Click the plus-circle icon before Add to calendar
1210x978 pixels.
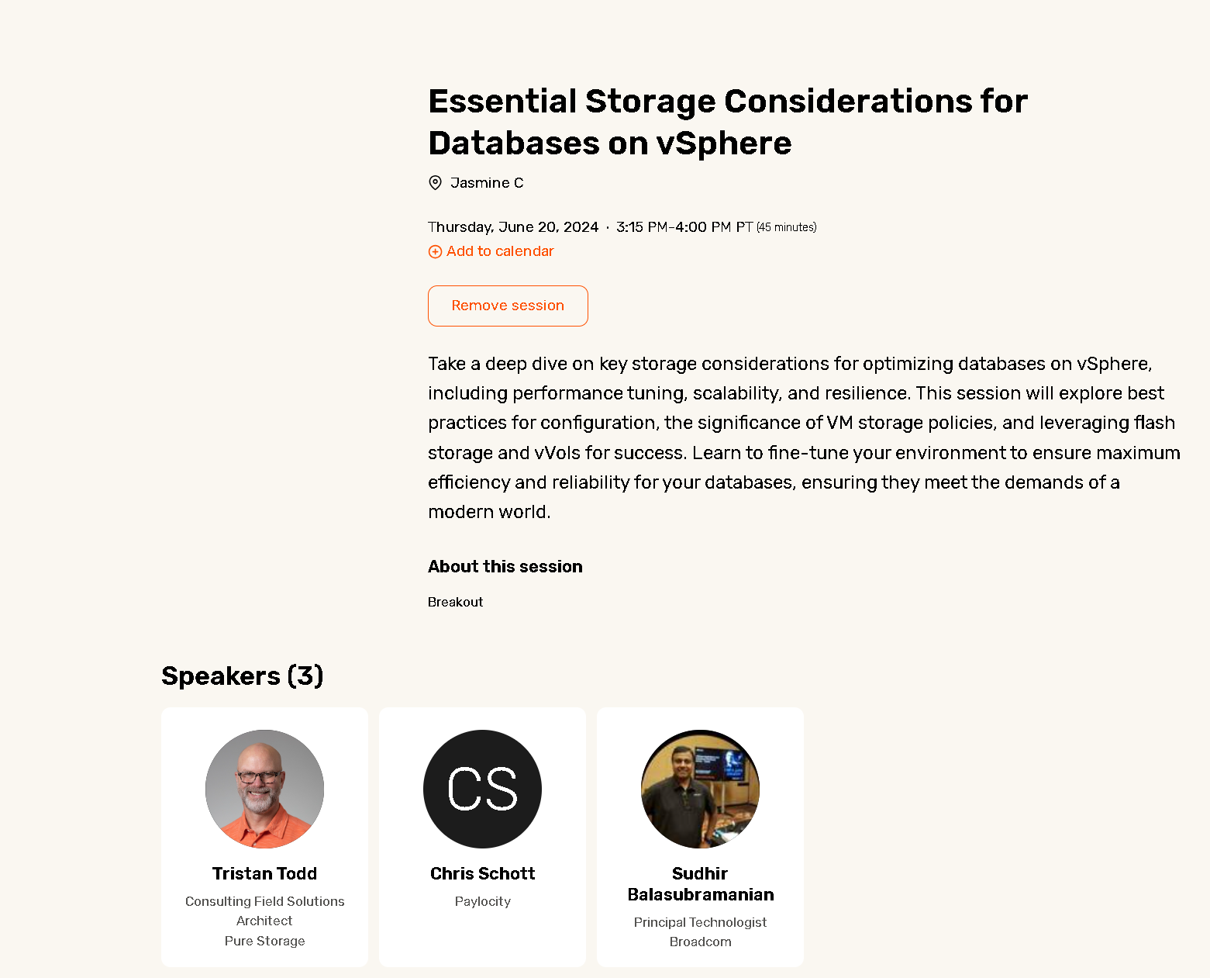click(435, 252)
